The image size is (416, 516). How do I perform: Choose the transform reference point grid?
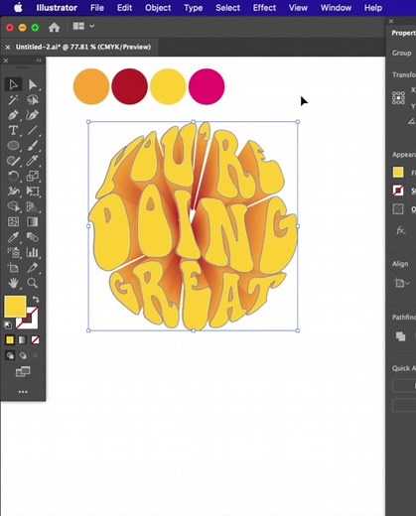(x=398, y=98)
